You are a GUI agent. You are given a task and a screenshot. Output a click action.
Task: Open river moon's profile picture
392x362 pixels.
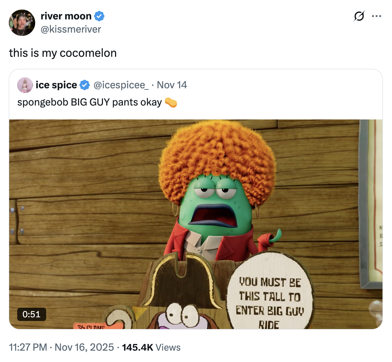click(22, 23)
